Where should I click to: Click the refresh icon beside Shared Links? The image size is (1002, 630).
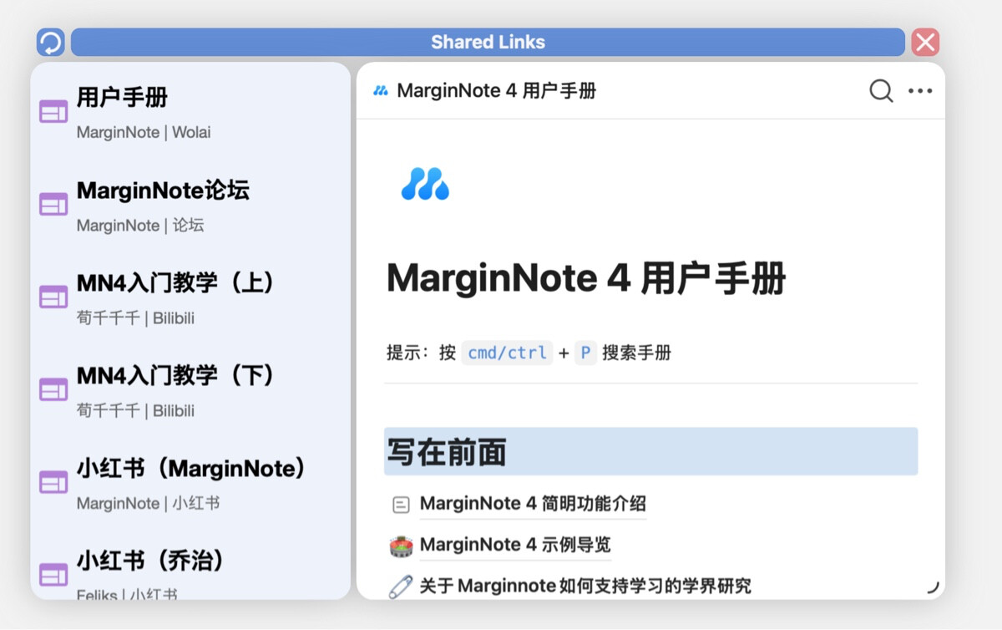tap(51, 42)
